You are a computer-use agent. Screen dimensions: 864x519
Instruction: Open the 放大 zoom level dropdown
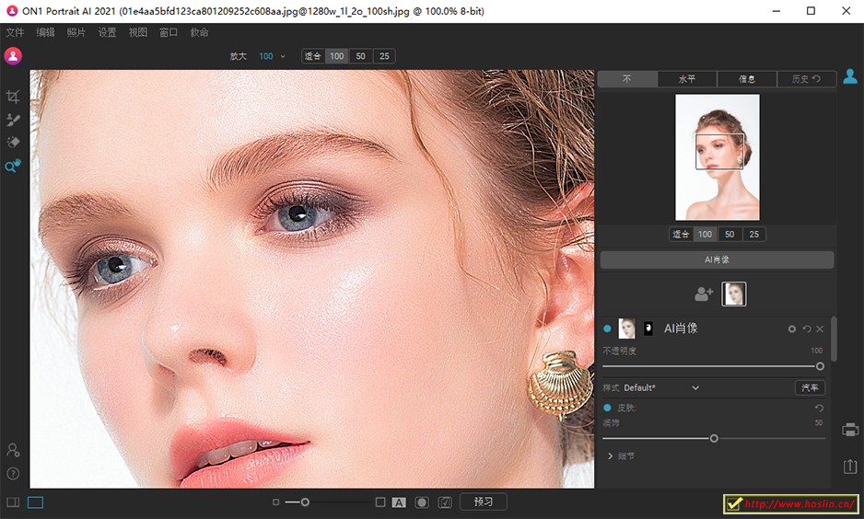pyautogui.click(x=282, y=56)
